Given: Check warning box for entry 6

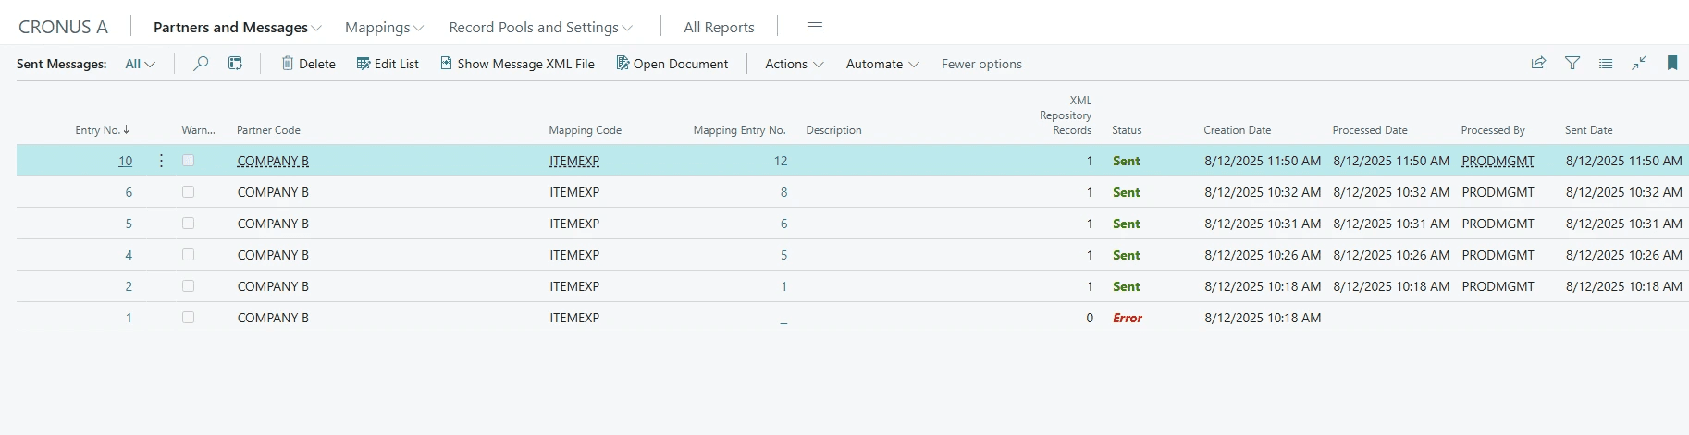Looking at the screenshot, I should (x=189, y=192).
